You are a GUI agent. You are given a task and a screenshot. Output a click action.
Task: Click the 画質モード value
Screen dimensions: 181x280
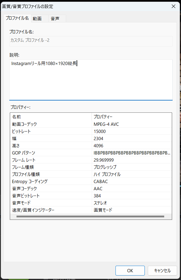(103, 210)
